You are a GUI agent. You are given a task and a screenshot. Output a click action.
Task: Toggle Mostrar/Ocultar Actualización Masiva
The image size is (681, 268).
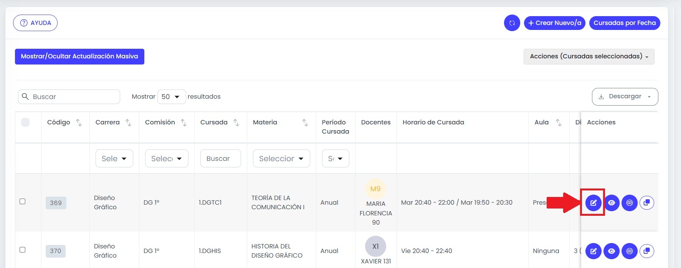click(79, 56)
